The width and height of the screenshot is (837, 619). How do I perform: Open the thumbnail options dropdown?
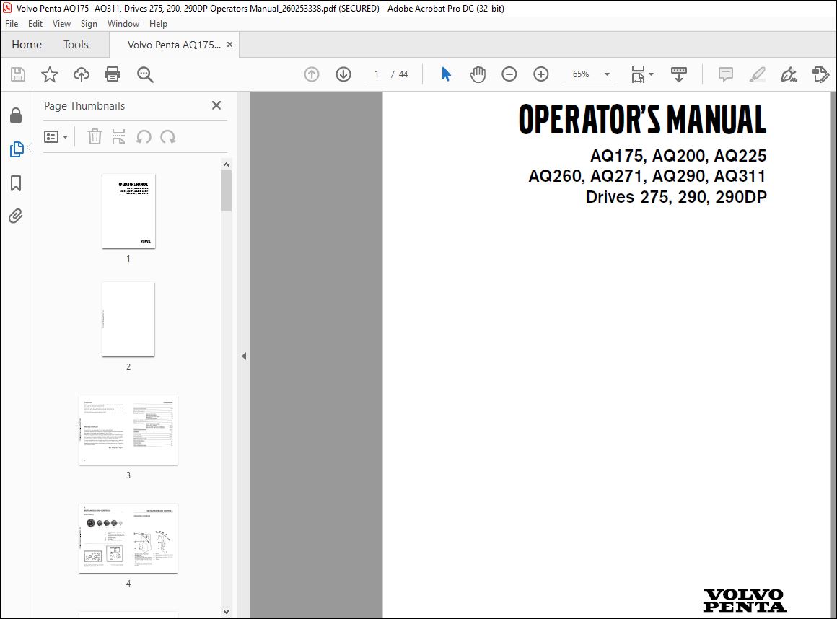tap(56, 136)
